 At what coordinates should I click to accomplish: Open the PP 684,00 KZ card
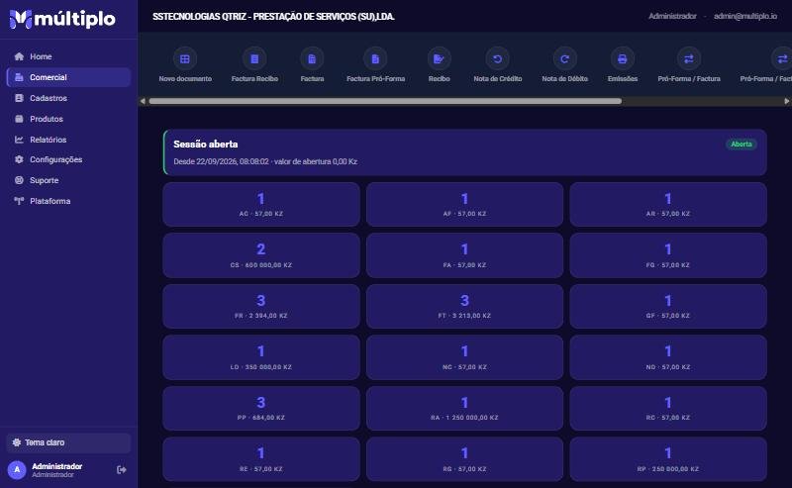point(261,409)
